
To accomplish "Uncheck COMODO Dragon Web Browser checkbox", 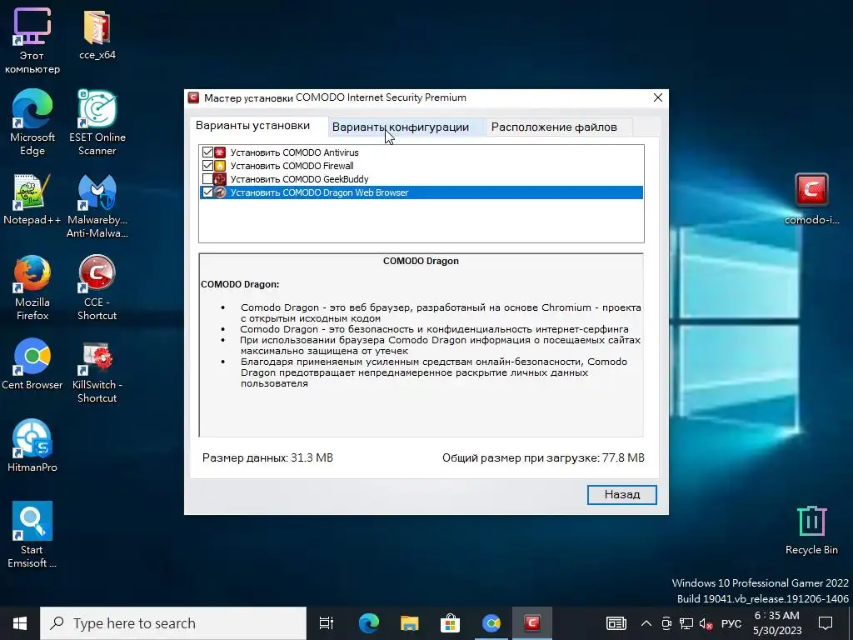I will point(207,192).
